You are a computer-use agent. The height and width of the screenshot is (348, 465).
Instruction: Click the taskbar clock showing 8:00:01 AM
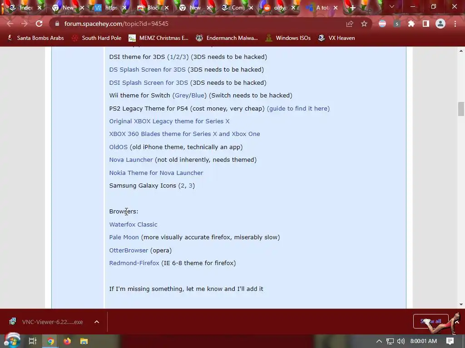424,341
